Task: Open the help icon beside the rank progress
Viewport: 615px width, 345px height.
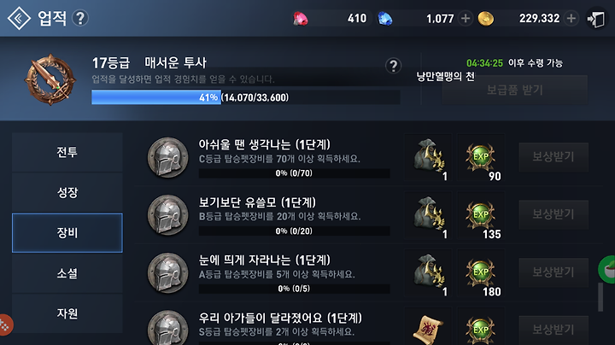Action: (394, 66)
